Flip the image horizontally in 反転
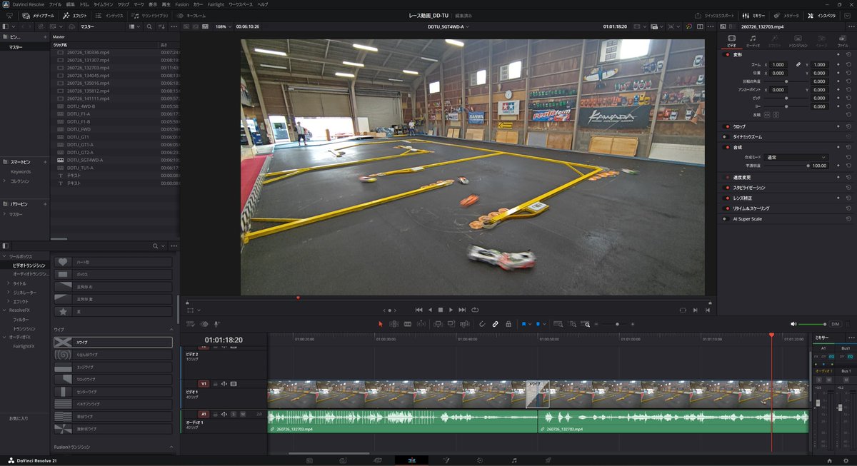 click(x=768, y=114)
